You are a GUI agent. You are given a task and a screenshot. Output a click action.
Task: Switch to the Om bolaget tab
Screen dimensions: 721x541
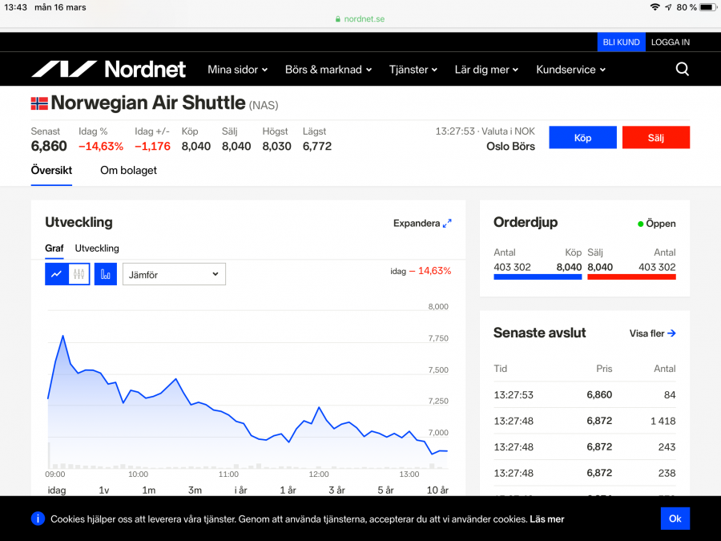(128, 171)
